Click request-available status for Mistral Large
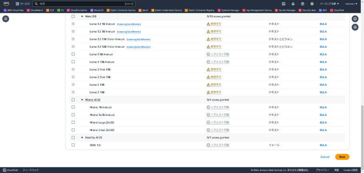Screen dimensions: 364x173 (x=218, y=122)
